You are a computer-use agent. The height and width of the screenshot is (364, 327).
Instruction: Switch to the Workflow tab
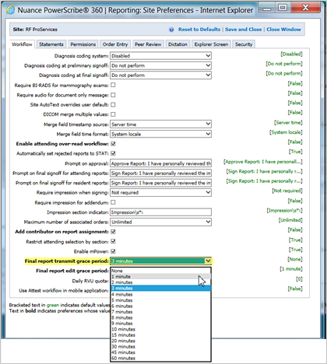point(22,44)
